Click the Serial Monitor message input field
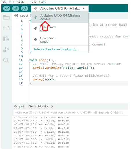 tap(70, 112)
